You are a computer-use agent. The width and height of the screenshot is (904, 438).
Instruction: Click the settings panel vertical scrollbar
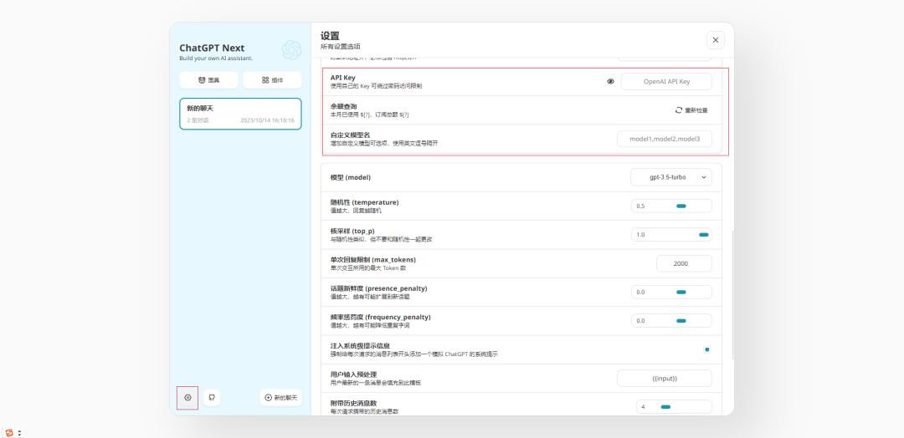coord(732,295)
